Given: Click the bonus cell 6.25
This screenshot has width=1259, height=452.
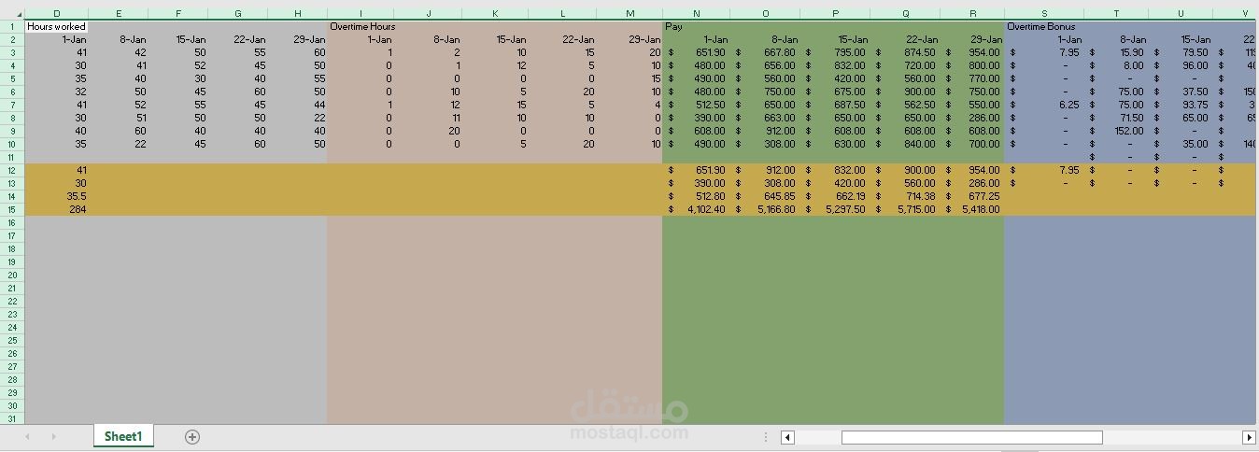Looking at the screenshot, I should point(1044,105).
